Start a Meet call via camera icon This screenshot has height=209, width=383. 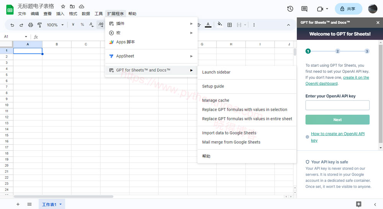click(320, 9)
